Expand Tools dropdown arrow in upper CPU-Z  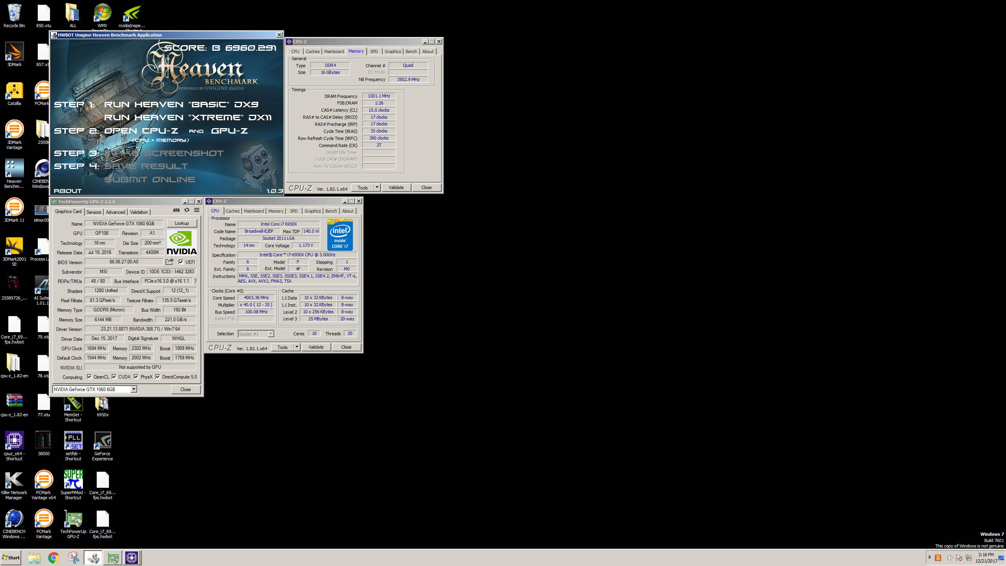click(x=377, y=187)
